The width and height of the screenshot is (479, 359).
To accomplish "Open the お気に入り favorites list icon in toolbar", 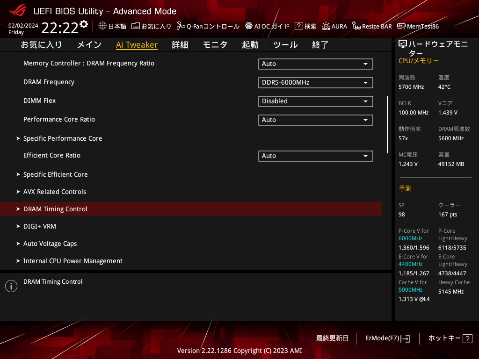I will pyautogui.click(x=135, y=26).
